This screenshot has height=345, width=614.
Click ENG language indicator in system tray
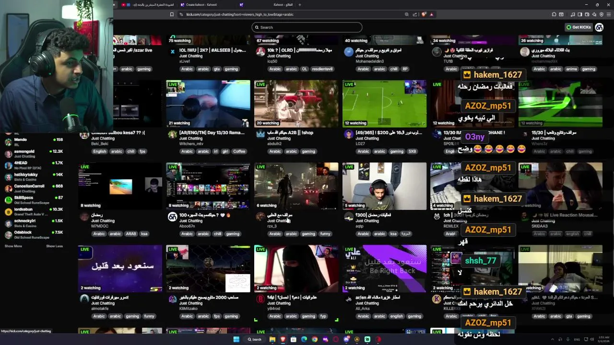point(577,339)
